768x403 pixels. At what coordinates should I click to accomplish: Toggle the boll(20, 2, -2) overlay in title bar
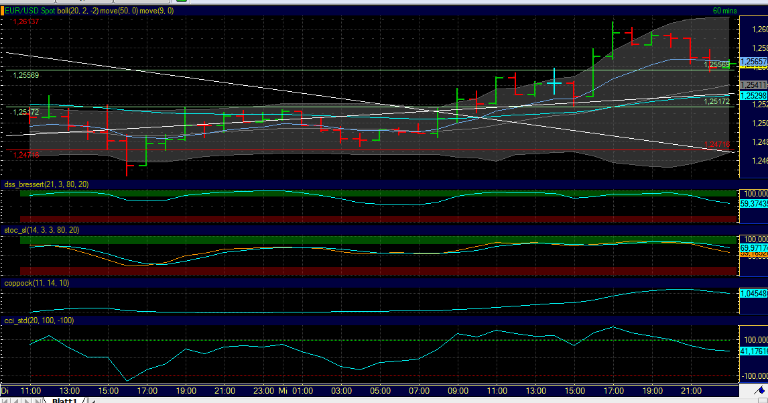pyautogui.click(x=78, y=11)
